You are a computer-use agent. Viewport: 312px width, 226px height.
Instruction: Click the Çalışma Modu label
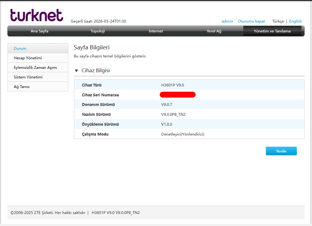95,134
